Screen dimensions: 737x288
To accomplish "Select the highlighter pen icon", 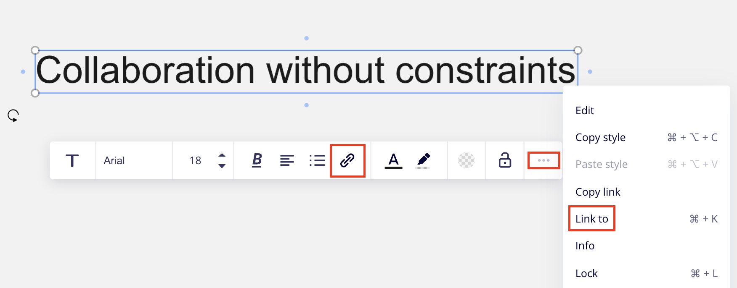I will coord(423,160).
